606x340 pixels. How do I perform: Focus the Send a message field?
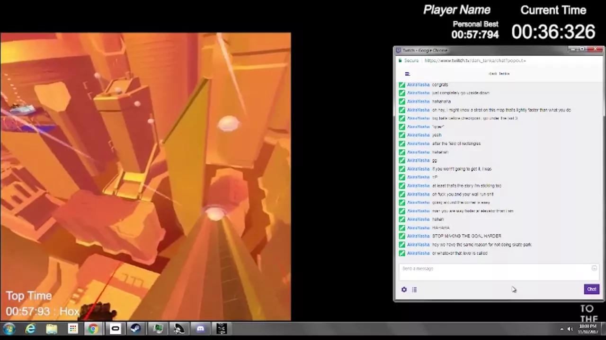499,271
